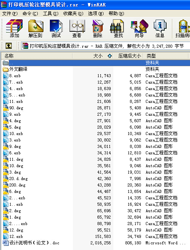Screen dimensions: 190x250
Task: Open the 文件(F) menu
Action: click(x=10, y=14)
